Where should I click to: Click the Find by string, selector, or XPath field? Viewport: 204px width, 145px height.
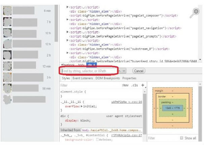coord(89,71)
